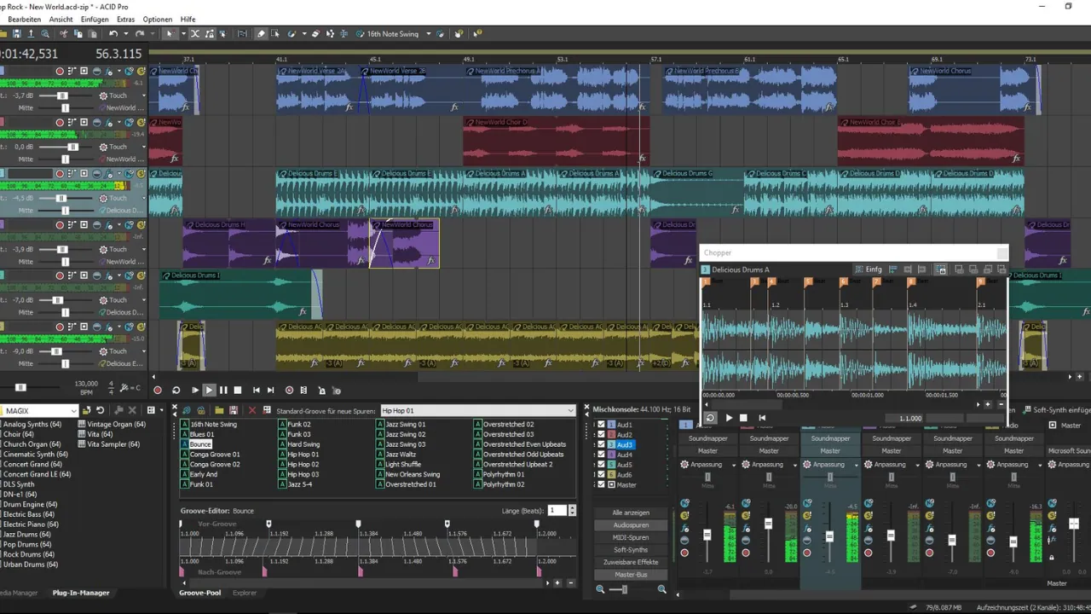Click go to start in main transport
Viewport: 1091px width, 614px height.
[x=257, y=391]
